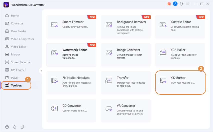Select Video Compressor menu label
213x132 pixels.
coord(23,39)
